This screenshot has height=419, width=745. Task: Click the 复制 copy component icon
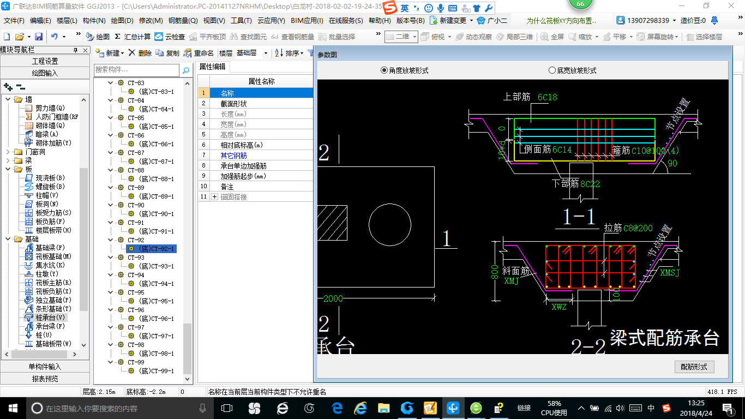167,53
